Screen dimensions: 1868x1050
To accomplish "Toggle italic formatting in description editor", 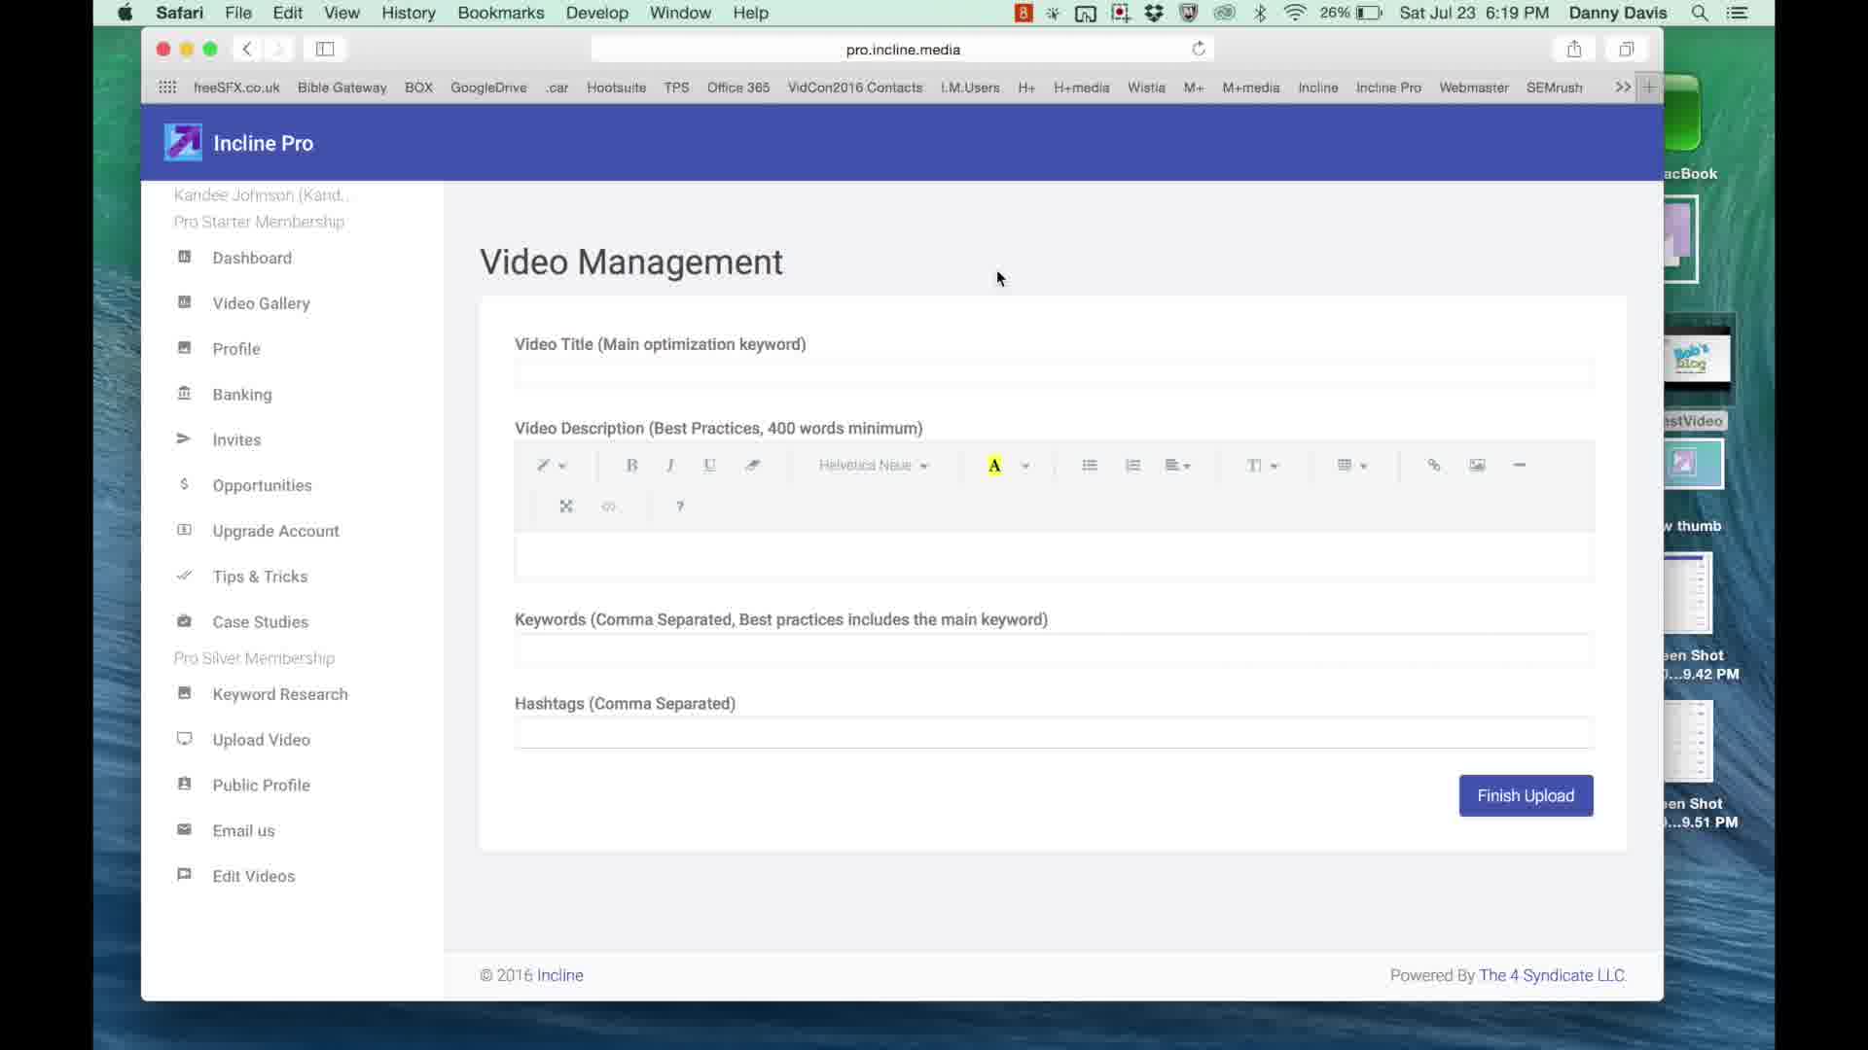I will 670,466.
